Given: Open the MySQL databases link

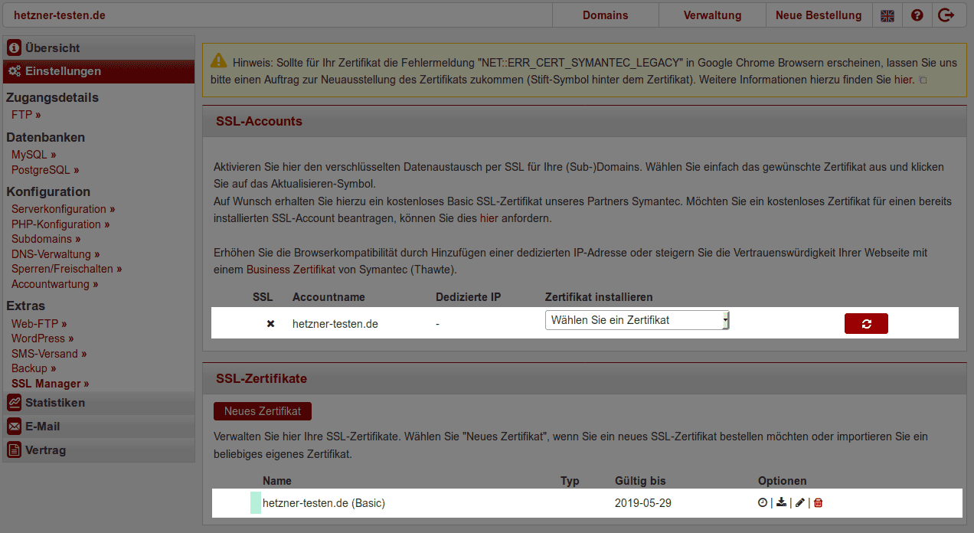Looking at the screenshot, I should coord(34,155).
